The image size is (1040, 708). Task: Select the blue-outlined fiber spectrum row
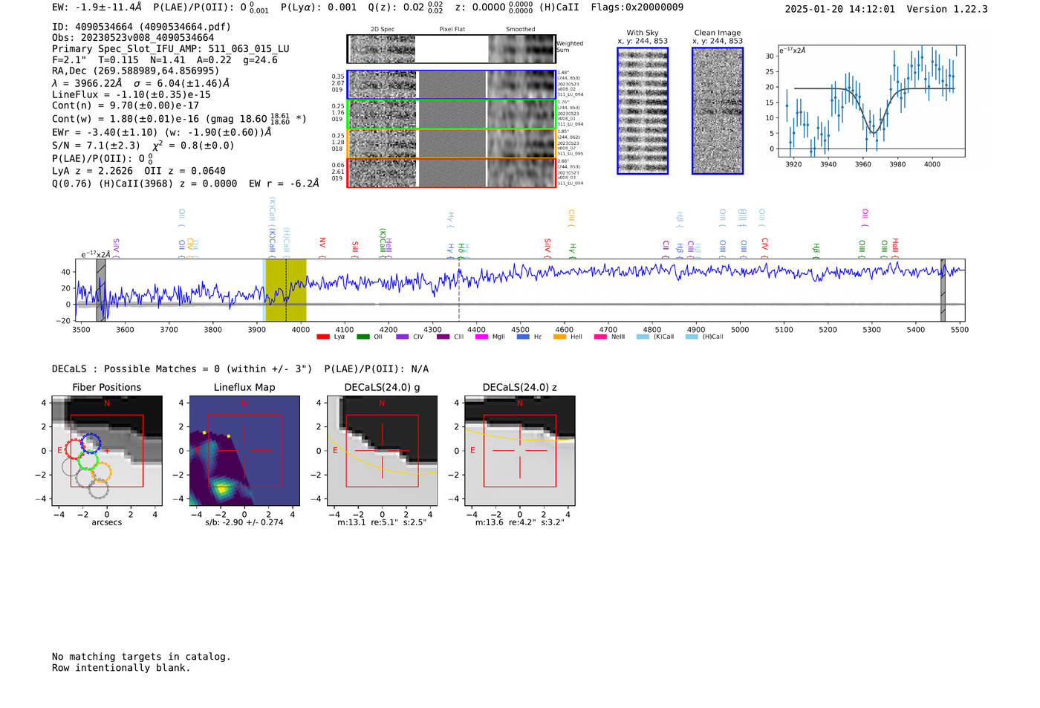451,85
